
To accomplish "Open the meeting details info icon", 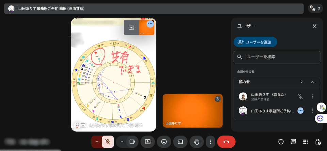I will [x=281, y=141].
